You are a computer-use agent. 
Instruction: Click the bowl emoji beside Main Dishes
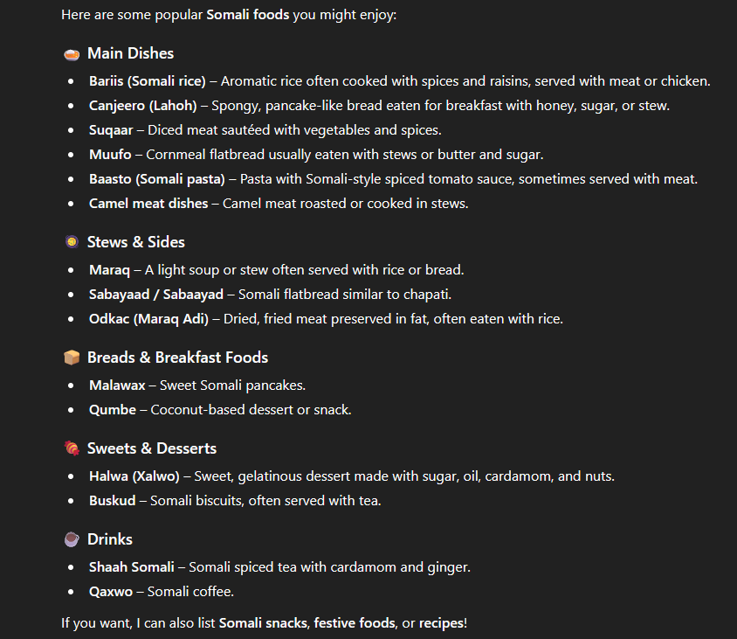[72, 54]
